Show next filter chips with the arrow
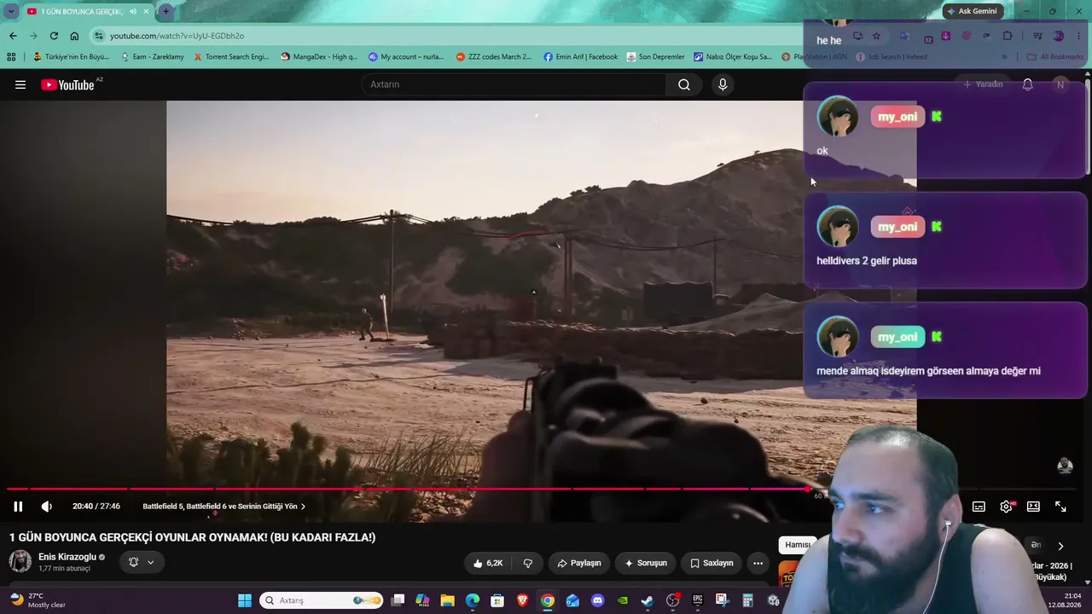 tap(1060, 546)
